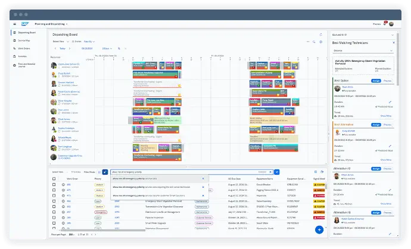Click the SAP logo
Screen dimensions: 411x249
coord(24,24)
